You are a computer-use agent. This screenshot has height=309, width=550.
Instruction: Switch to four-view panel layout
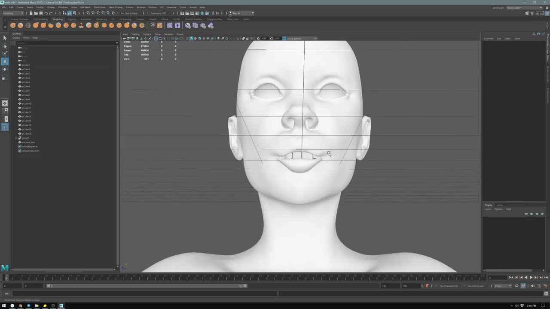tap(5, 111)
